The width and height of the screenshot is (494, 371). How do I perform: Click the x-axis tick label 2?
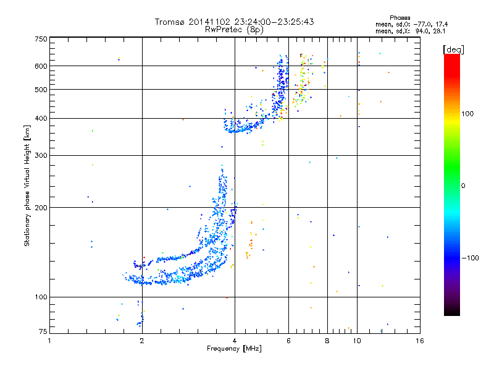pos(142,341)
